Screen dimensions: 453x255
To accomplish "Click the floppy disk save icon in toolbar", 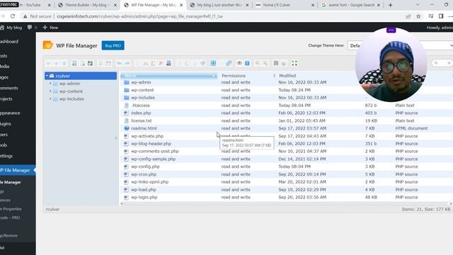I will [x=90, y=63].
